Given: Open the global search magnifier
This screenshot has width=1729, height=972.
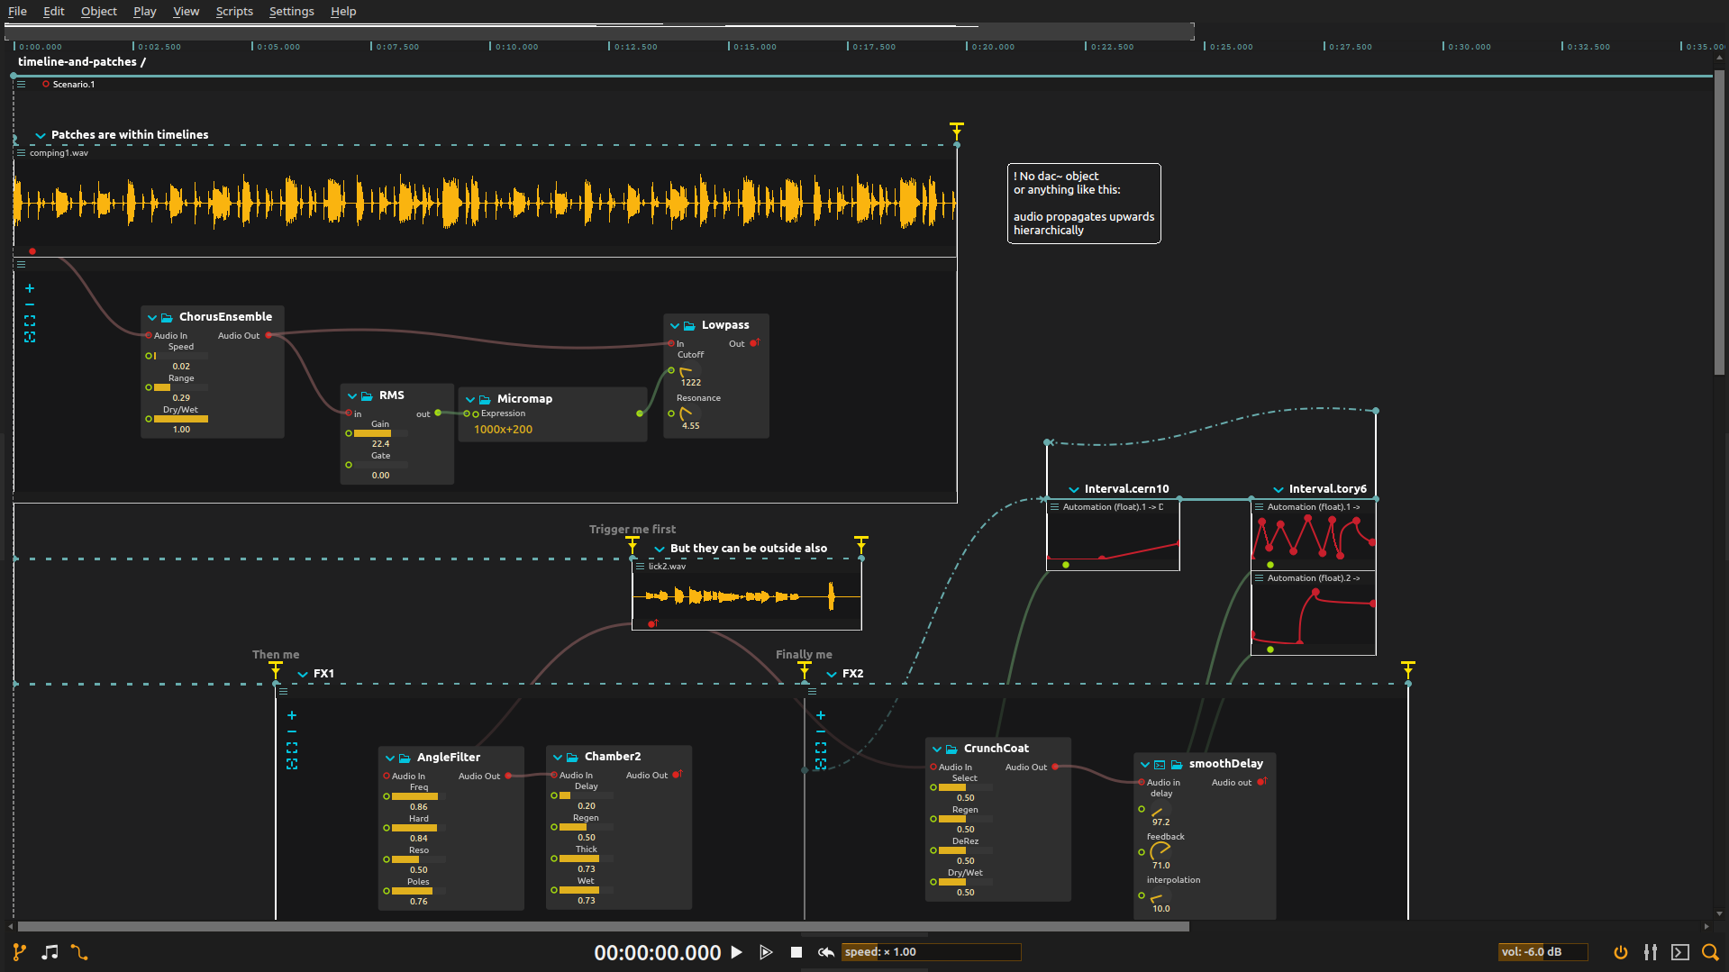Looking at the screenshot, I should pos(1711,952).
